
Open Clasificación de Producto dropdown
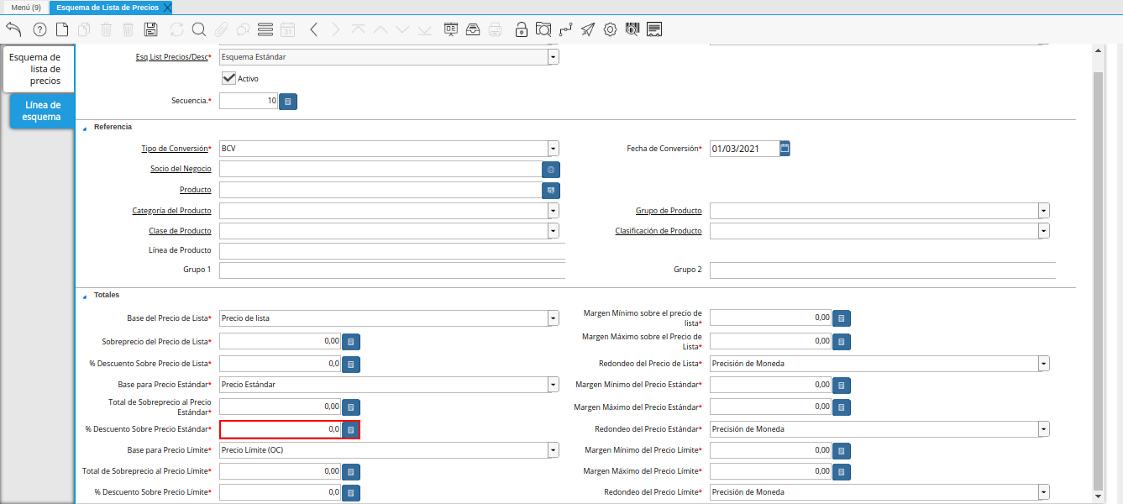1044,230
